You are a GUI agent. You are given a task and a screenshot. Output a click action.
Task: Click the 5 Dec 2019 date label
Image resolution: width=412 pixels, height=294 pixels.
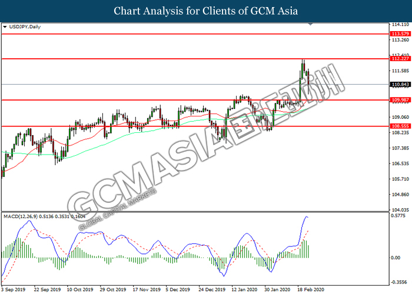(x=178, y=289)
